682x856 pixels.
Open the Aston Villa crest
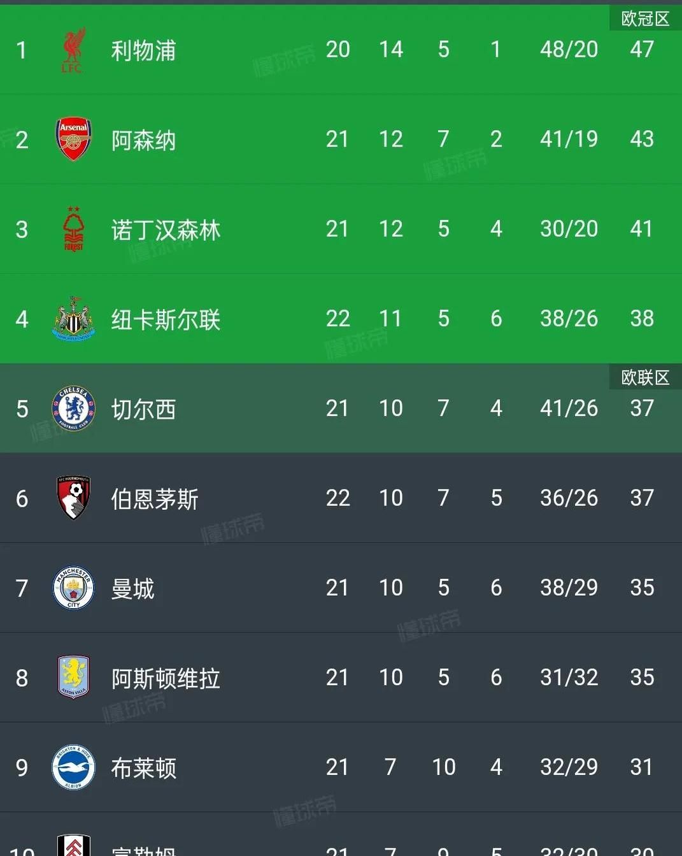(73, 677)
